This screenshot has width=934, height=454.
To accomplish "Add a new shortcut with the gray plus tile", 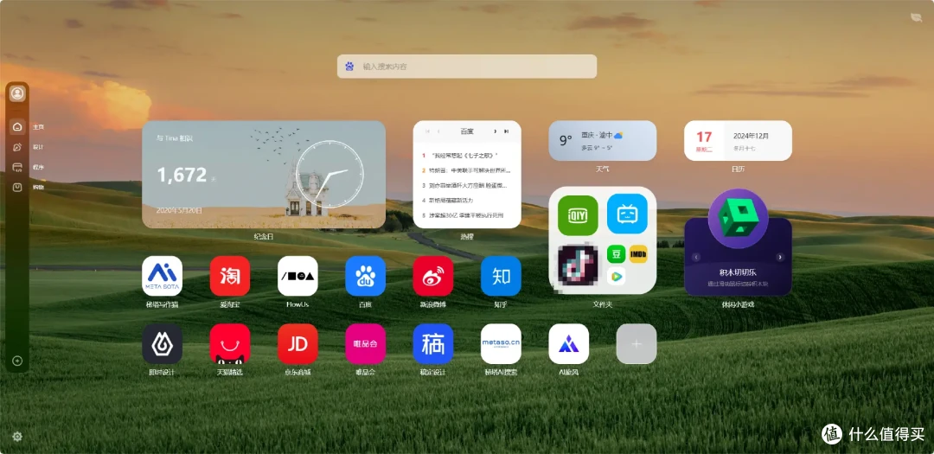I will coord(637,344).
